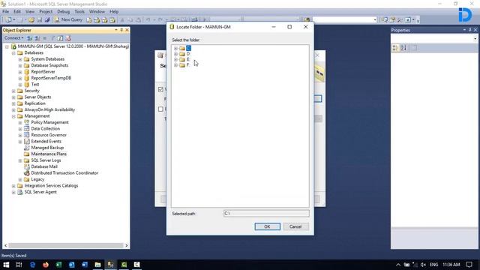Open the Connect dropdown in Object Explorer
The image size is (480, 270).
click(x=13, y=38)
